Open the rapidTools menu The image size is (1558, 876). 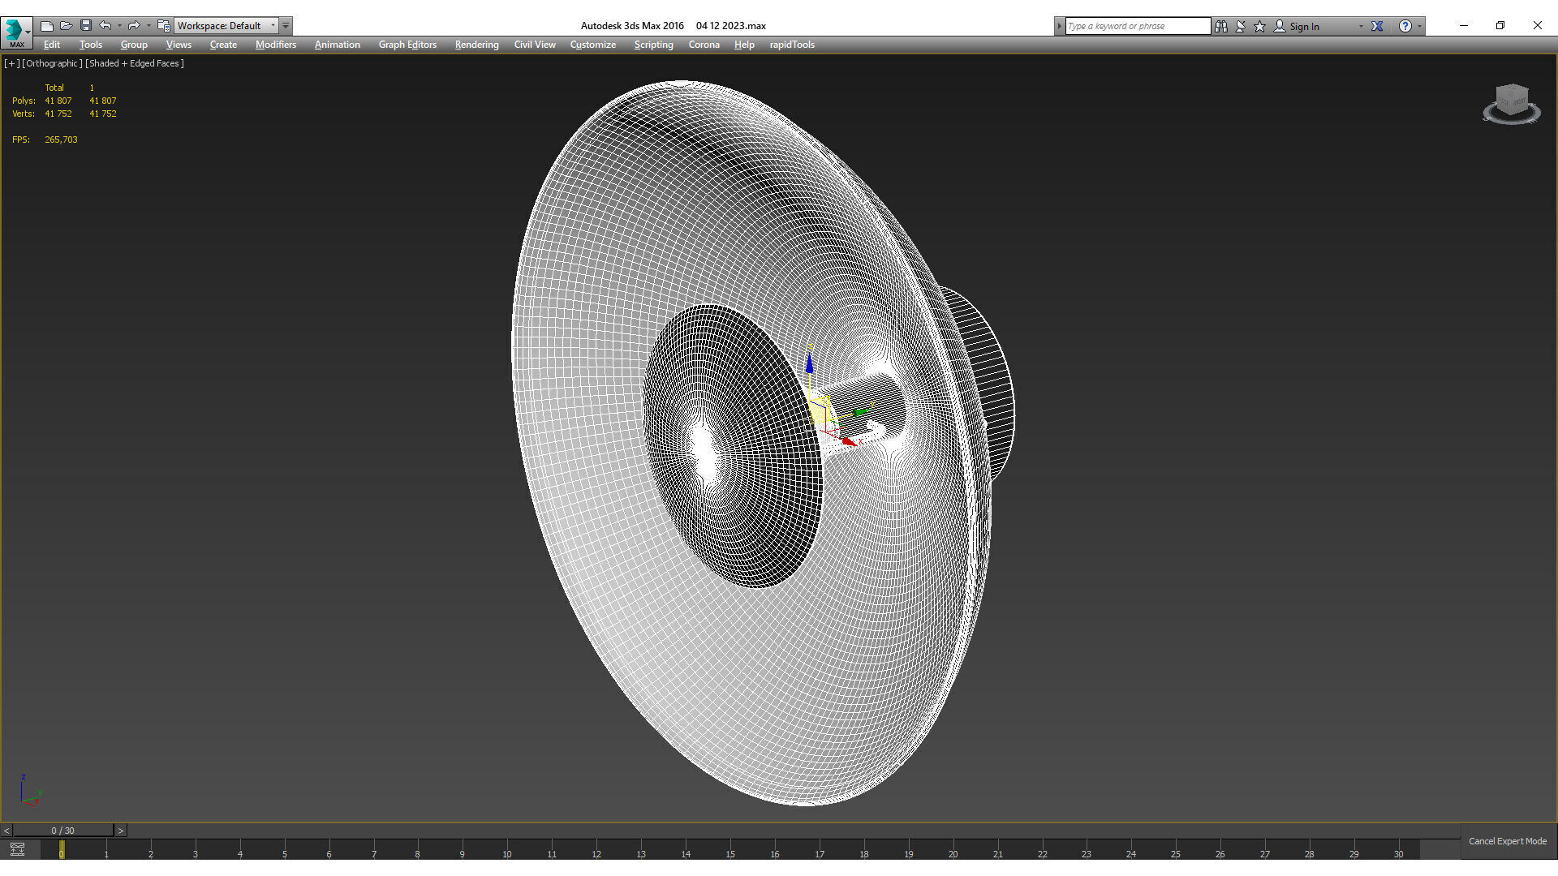(792, 45)
